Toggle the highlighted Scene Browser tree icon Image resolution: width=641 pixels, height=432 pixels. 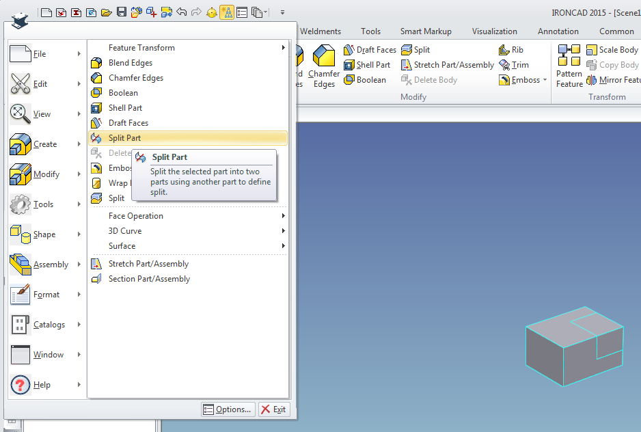pos(227,12)
